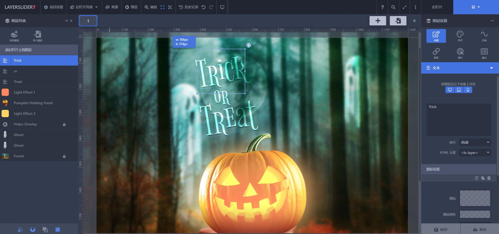Open the 幻灯片列表 dropdown

84,7
